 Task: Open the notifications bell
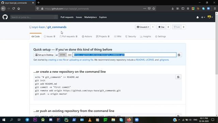pyautogui.click(x=198, y=17)
